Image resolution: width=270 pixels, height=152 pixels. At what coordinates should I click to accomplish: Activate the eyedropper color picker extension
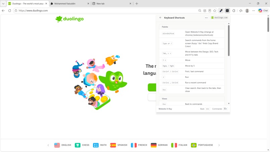click(x=221, y=10)
